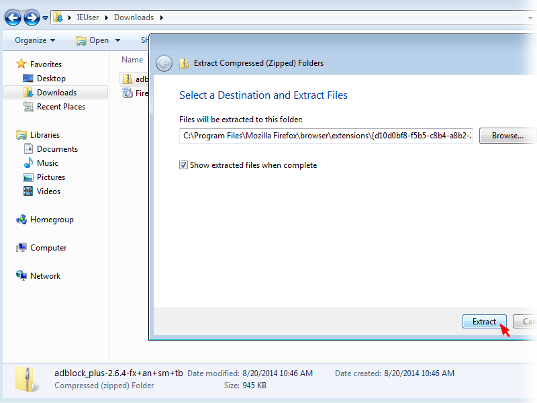Click the Explorer Forward navigation arrow

[x=32, y=17]
